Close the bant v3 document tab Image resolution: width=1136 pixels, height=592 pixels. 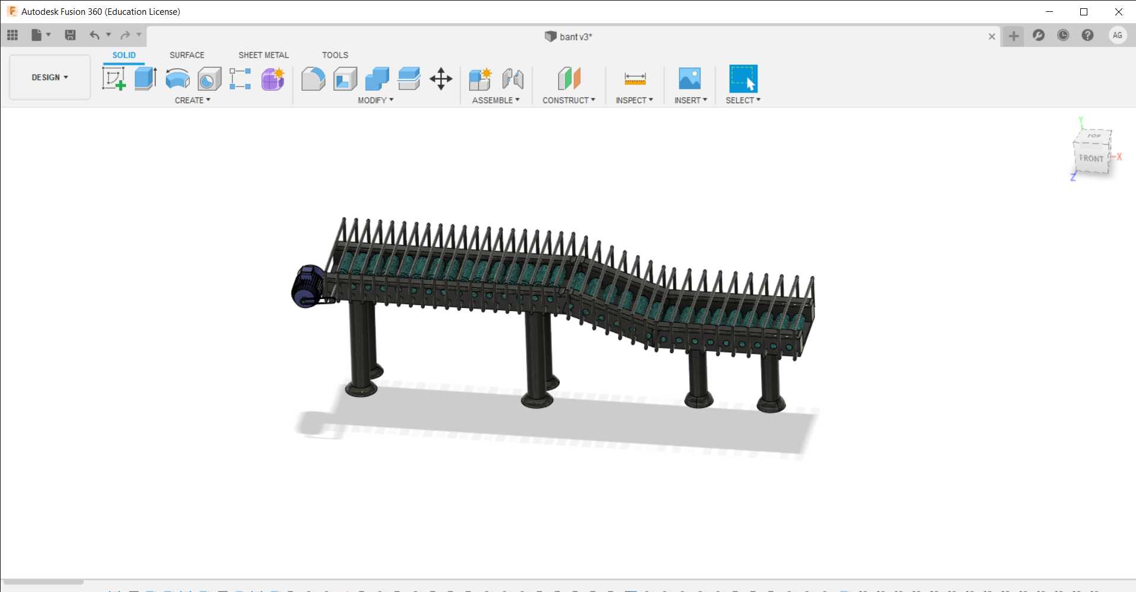pos(992,36)
